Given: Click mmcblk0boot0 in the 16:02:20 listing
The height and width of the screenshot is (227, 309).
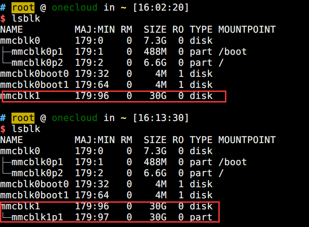Looking at the screenshot, I should (34, 74).
